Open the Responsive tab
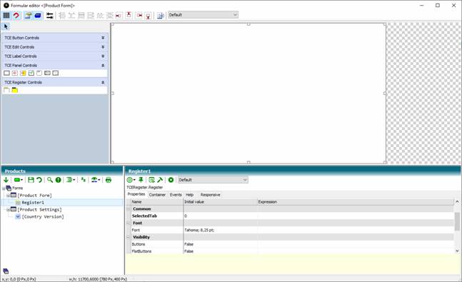 point(210,195)
